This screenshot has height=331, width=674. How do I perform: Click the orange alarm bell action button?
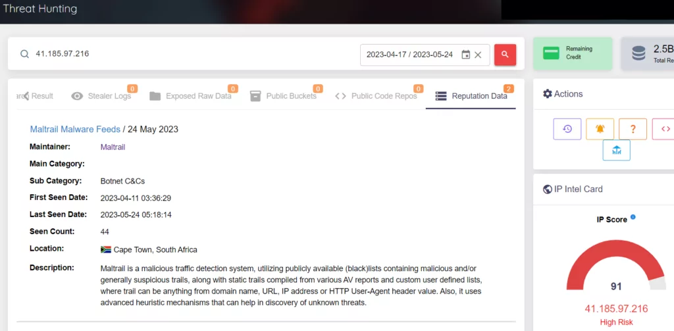600,129
